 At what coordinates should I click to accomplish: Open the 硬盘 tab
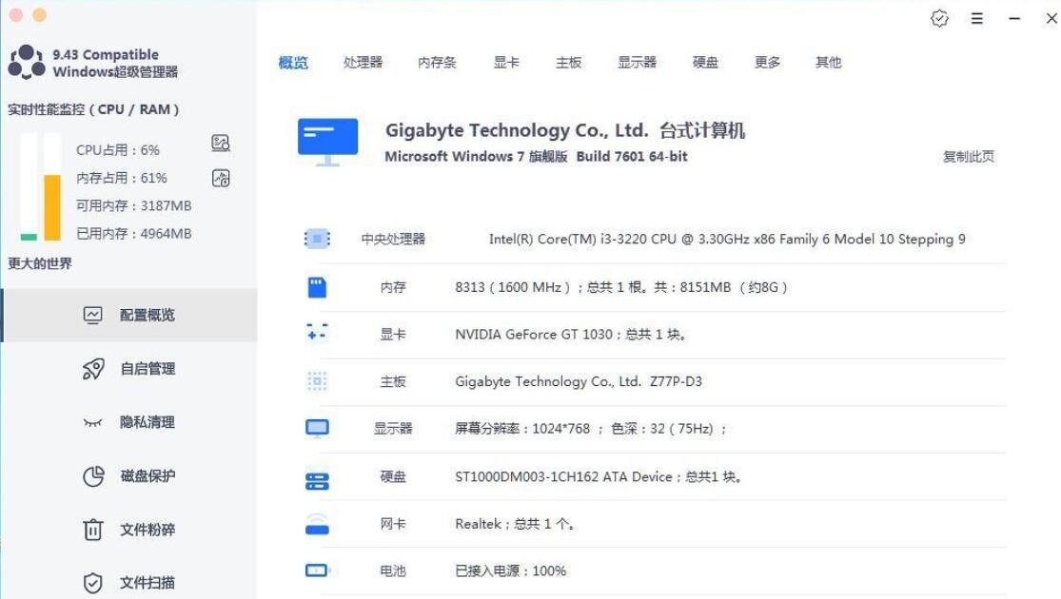(x=705, y=63)
